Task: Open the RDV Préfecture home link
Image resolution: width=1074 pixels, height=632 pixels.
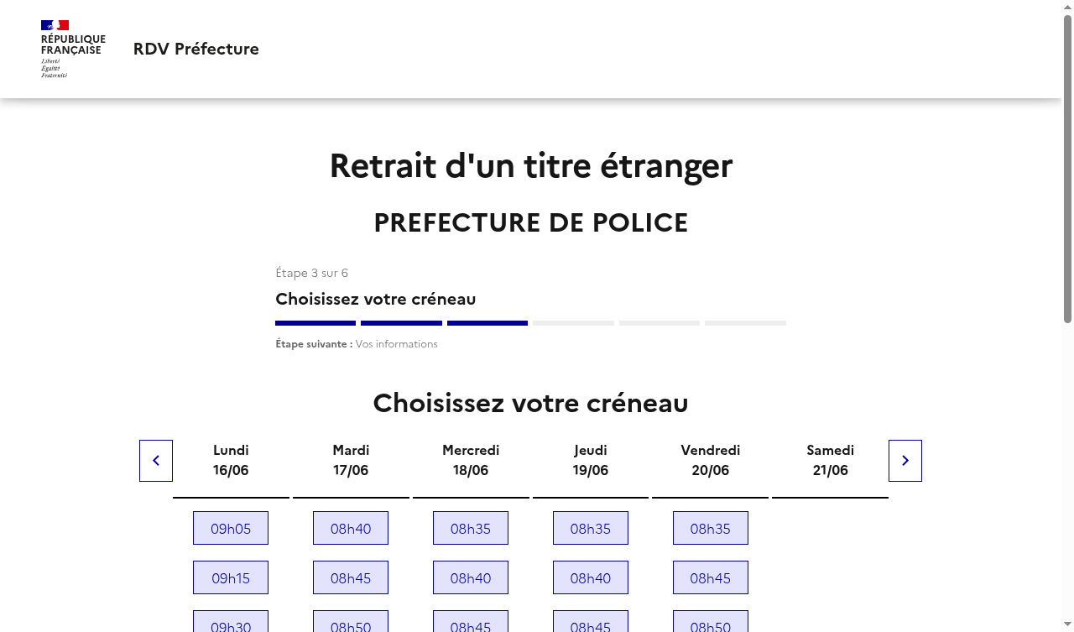Action: tap(196, 49)
